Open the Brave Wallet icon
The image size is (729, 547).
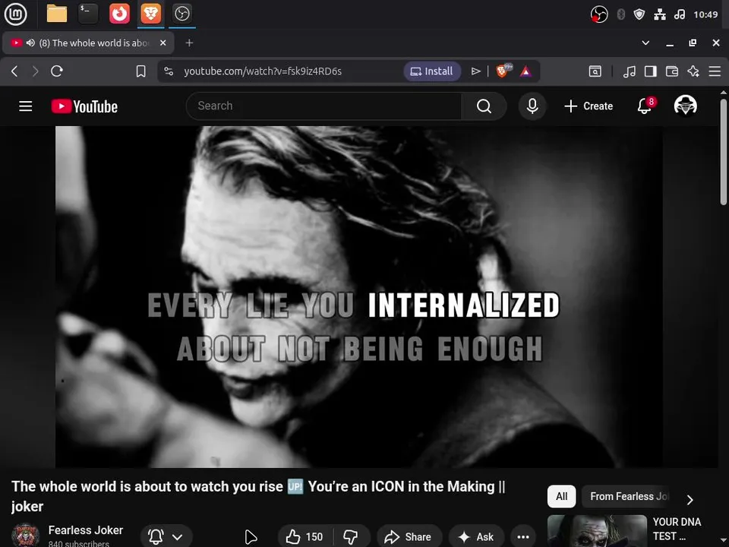(x=672, y=71)
